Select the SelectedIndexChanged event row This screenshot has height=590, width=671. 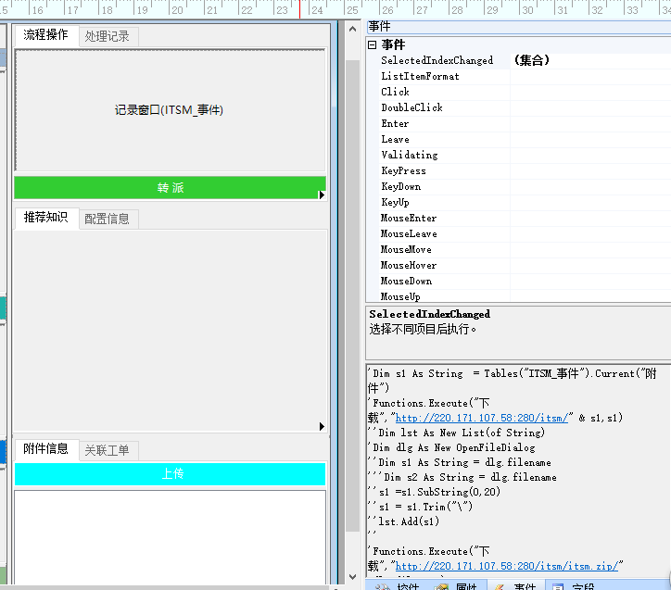437,60
